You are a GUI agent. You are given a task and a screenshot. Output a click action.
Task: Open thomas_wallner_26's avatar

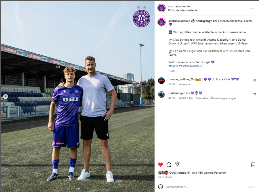coord(161,81)
